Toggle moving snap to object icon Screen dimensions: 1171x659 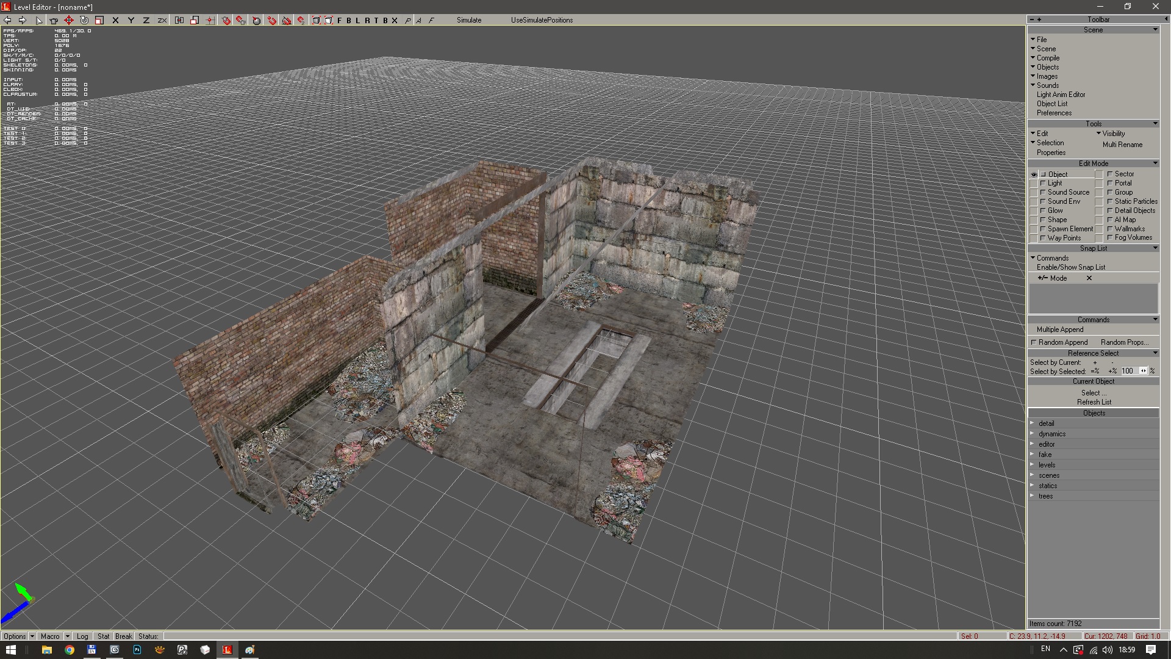point(241,20)
